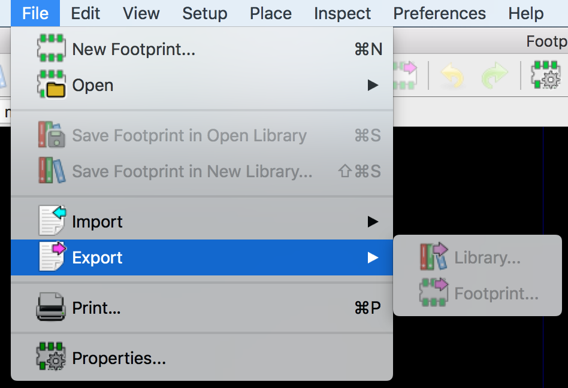Choose Print... from the File menu
Image resolution: width=568 pixels, height=388 pixels.
click(x=96, y=308)
